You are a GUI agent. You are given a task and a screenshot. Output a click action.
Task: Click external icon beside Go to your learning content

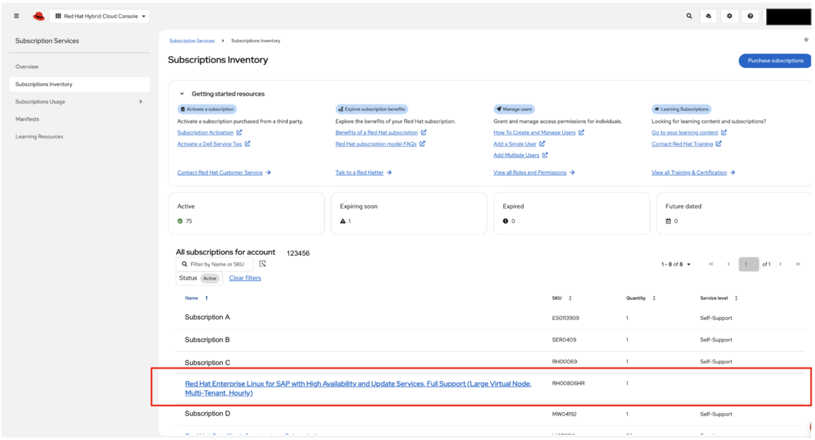(x=724, y=132)
